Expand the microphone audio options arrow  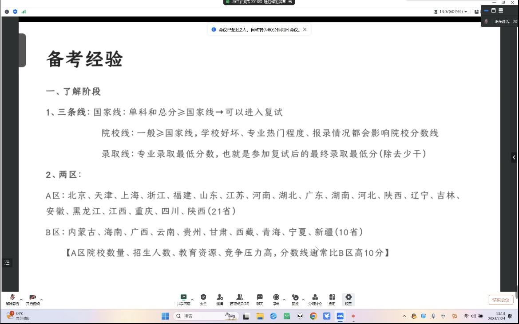click(21, 299)
